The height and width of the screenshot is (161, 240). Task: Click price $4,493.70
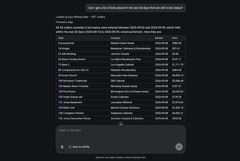click(x=178, y=75)
